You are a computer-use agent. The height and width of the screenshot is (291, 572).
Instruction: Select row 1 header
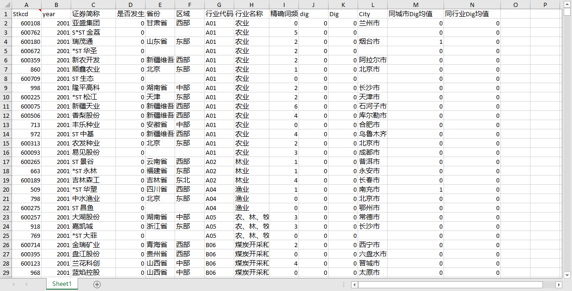[6, 14]
